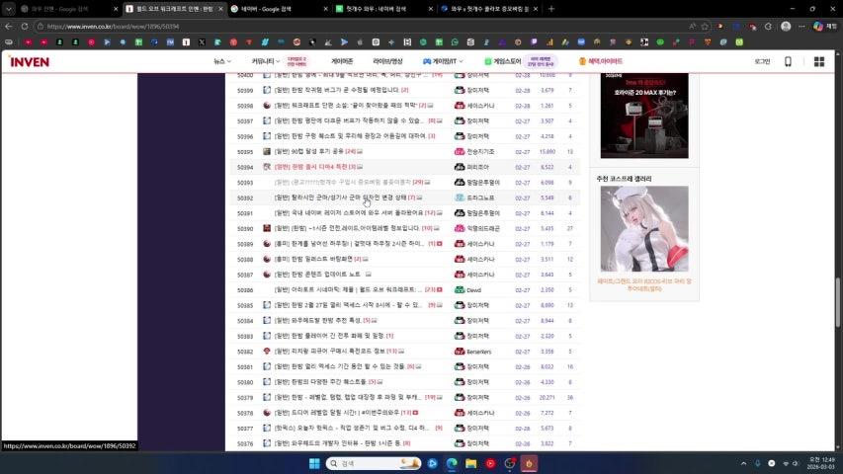Click author name 'Berserkers' in row 50382
The width and height of the screenshot is (843, 474).
479,352
